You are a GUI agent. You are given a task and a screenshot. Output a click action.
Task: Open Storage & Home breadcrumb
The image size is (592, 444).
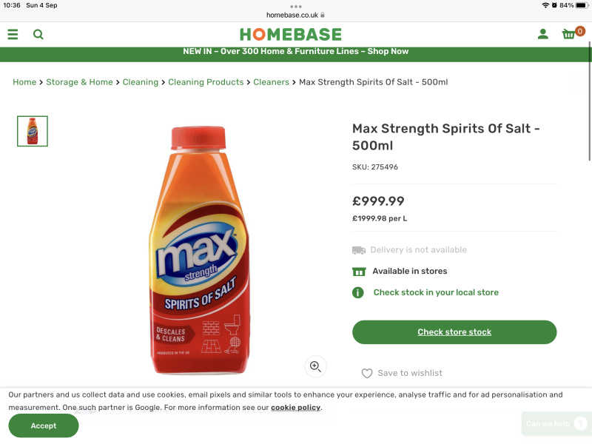coord(79,82)
